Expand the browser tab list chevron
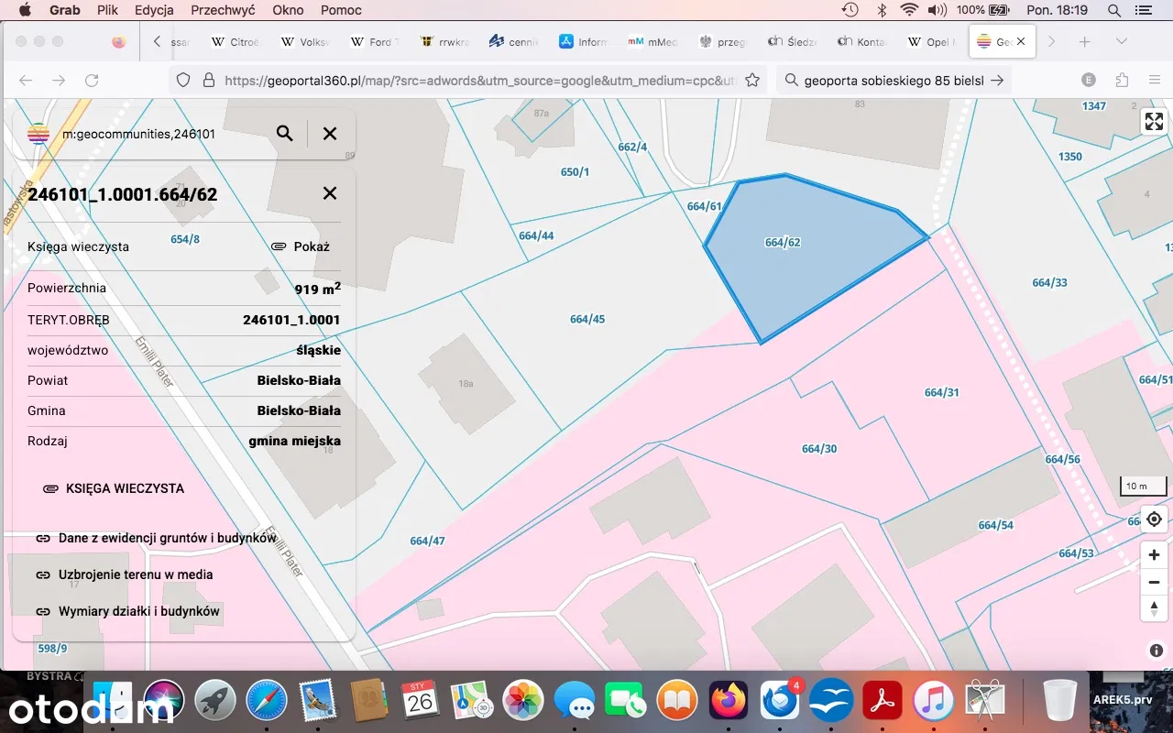1173x733 pixels. pyautogui.click(x=1121, y=42)
